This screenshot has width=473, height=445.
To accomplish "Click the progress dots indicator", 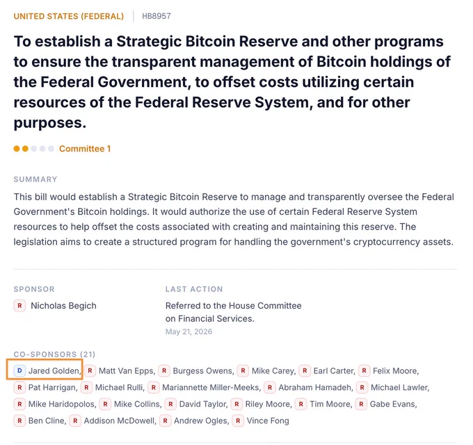I will pos(34,148).
